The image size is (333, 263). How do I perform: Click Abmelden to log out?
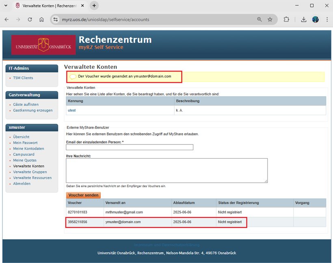[22, 183]
